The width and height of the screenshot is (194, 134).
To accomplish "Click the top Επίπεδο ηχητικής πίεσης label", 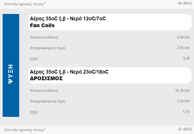I will 24,4.
